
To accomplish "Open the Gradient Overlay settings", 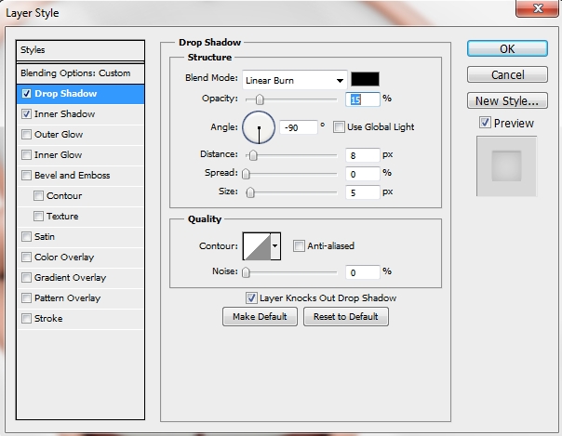I will tap(80, 278).
